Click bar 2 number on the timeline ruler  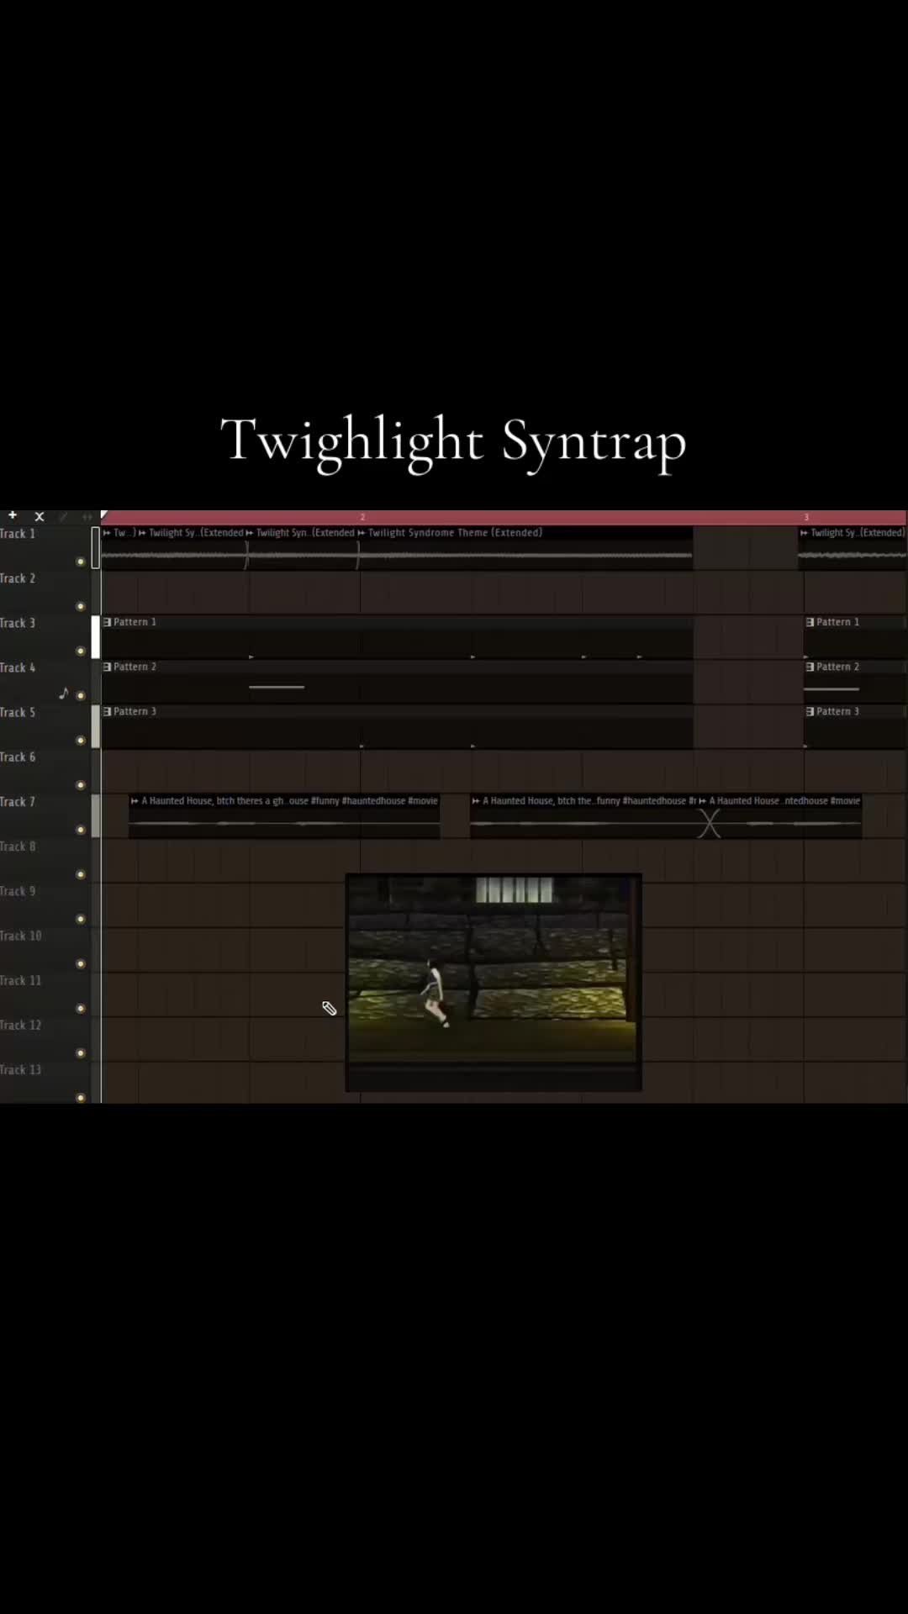click(362, 517)
